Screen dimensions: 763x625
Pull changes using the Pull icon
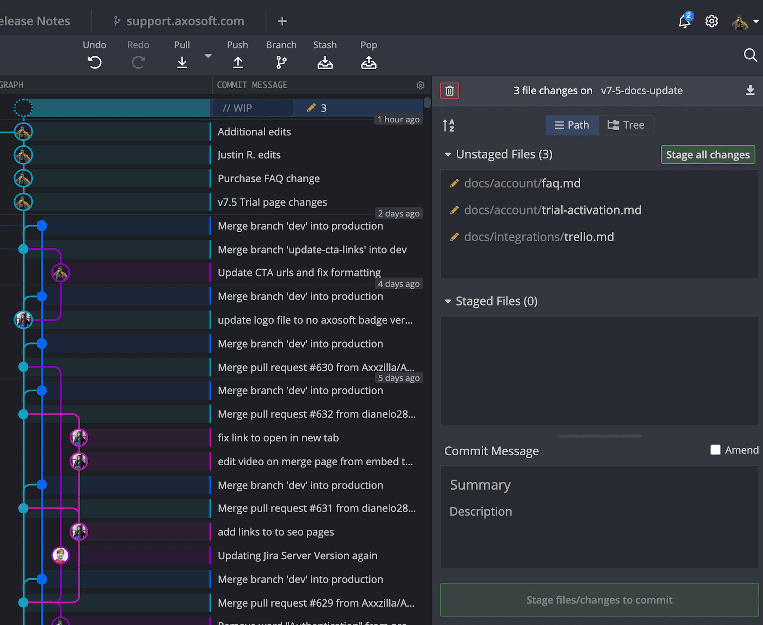(182, 62)
